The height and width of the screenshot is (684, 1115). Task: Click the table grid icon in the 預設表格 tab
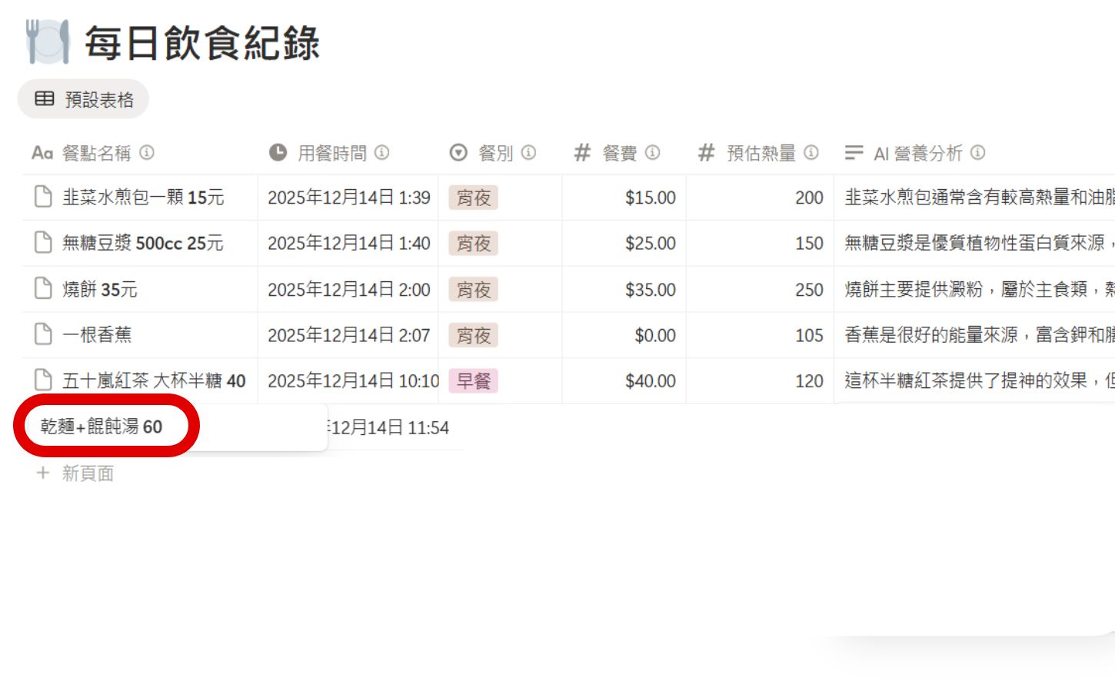43,98
